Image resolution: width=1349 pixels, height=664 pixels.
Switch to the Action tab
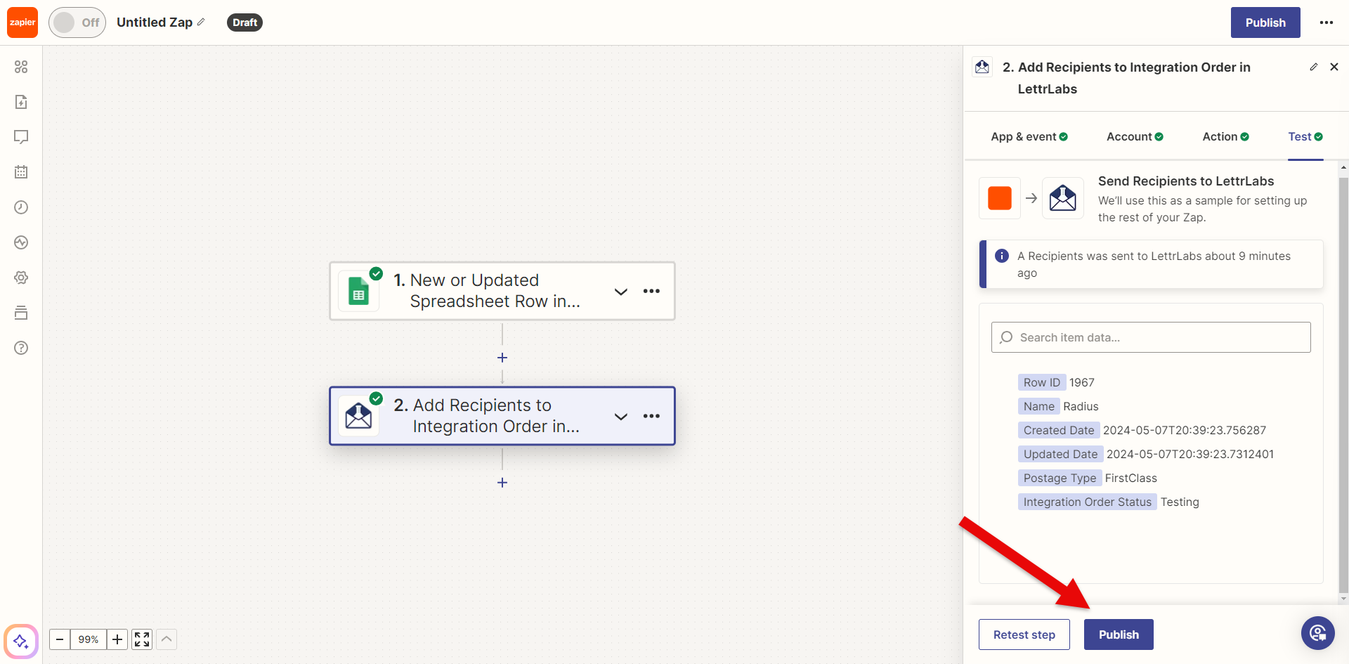[x=1225, y=136]
